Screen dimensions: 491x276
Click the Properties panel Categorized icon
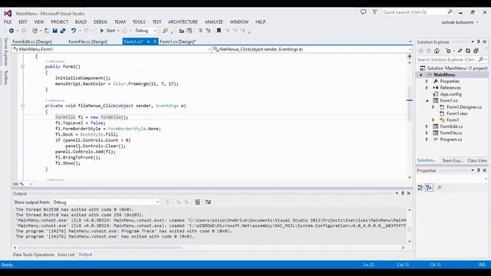click(x=420, y=187)
